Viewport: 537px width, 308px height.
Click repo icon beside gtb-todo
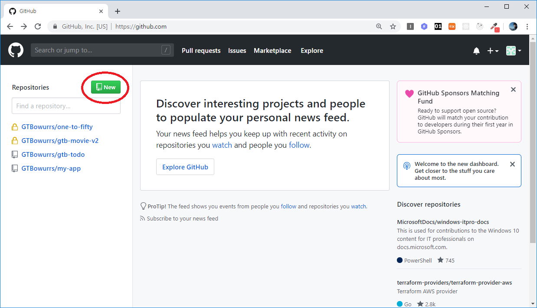(x=15, y=155)
